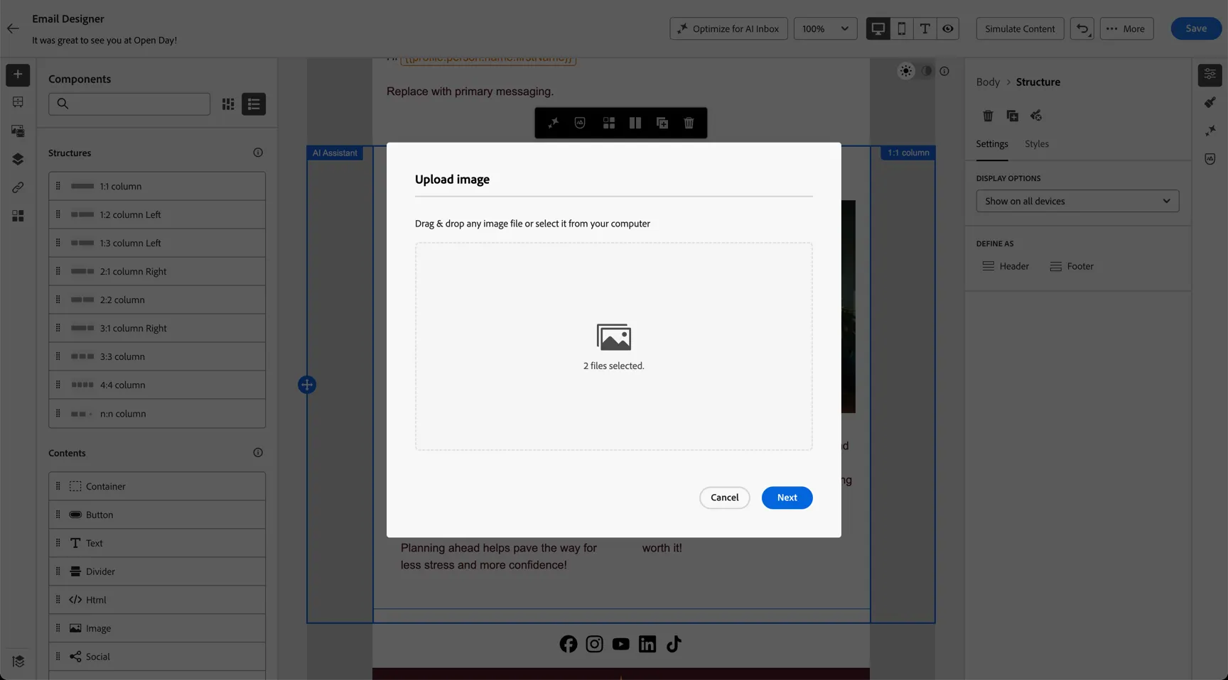Click trash icon in Structure settings panel
Image resolution: width=1228 pixels, height=680 pixels.
coord(988,116)
